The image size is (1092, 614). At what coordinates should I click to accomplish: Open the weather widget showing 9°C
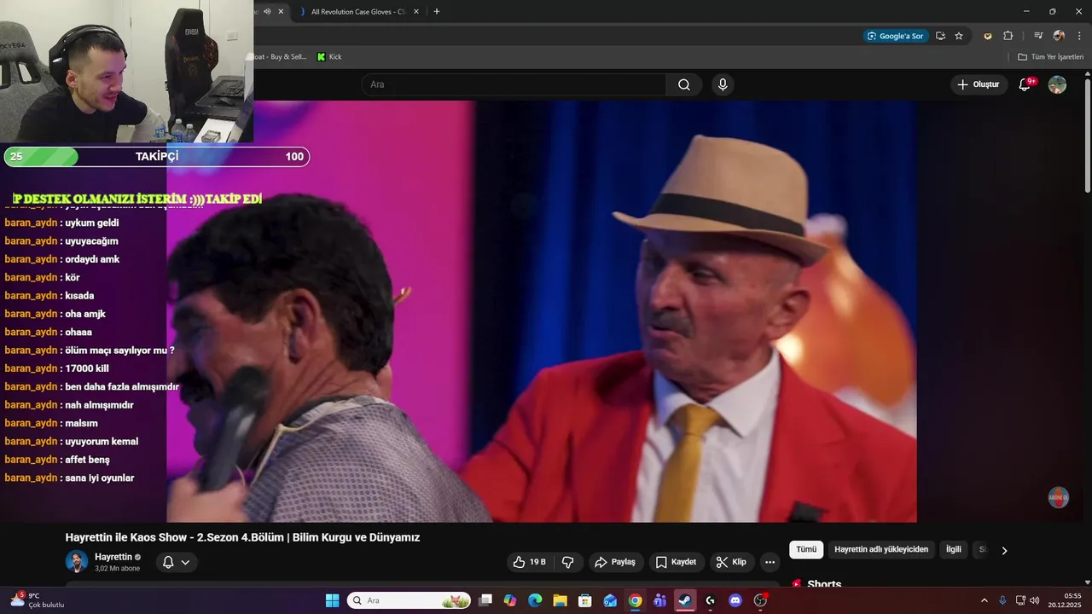pyautogui.click(x=37, y=600)
